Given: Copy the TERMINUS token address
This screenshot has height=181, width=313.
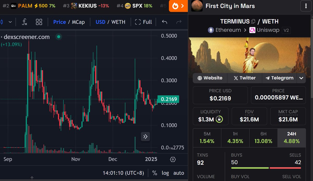Looking at the screenshot, I should pos(253,21).
